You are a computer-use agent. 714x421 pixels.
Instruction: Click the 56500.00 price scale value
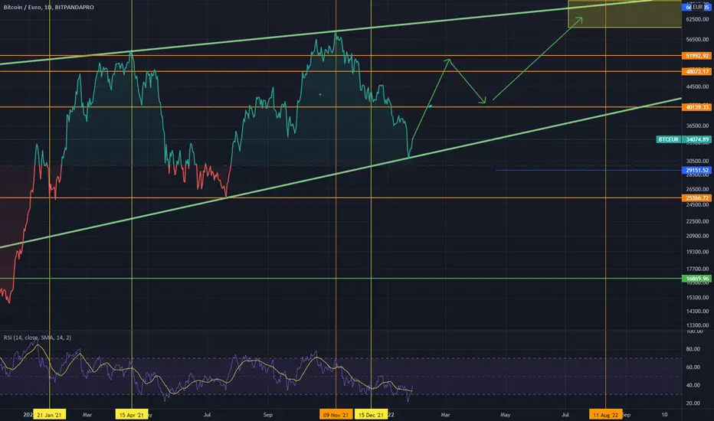(x=697, y=40)
